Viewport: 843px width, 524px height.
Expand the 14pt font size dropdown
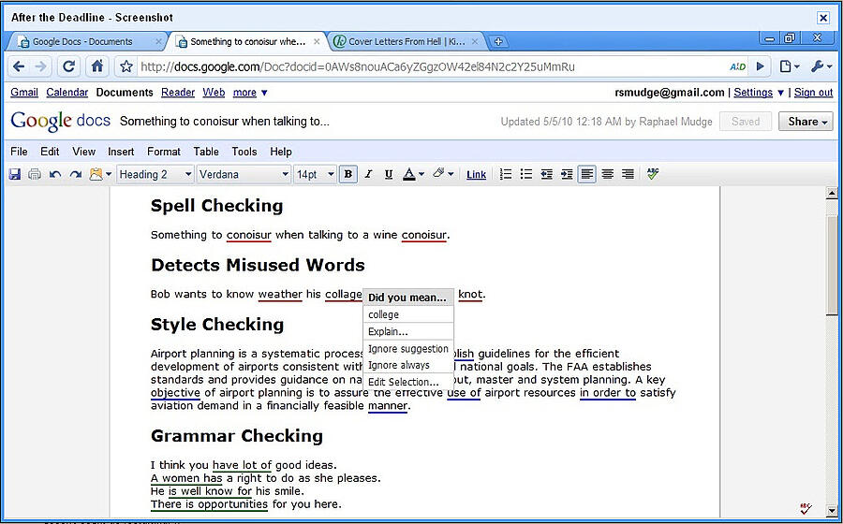pos(315,174)
